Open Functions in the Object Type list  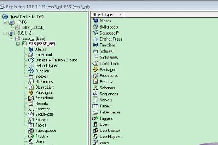point(108,45)
